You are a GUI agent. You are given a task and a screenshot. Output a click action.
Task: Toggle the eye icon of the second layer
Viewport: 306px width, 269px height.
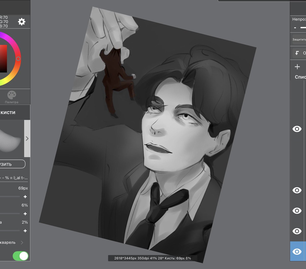297,190
